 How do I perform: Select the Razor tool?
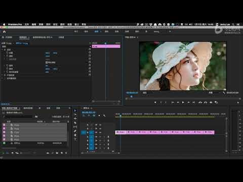coord(75,123)
